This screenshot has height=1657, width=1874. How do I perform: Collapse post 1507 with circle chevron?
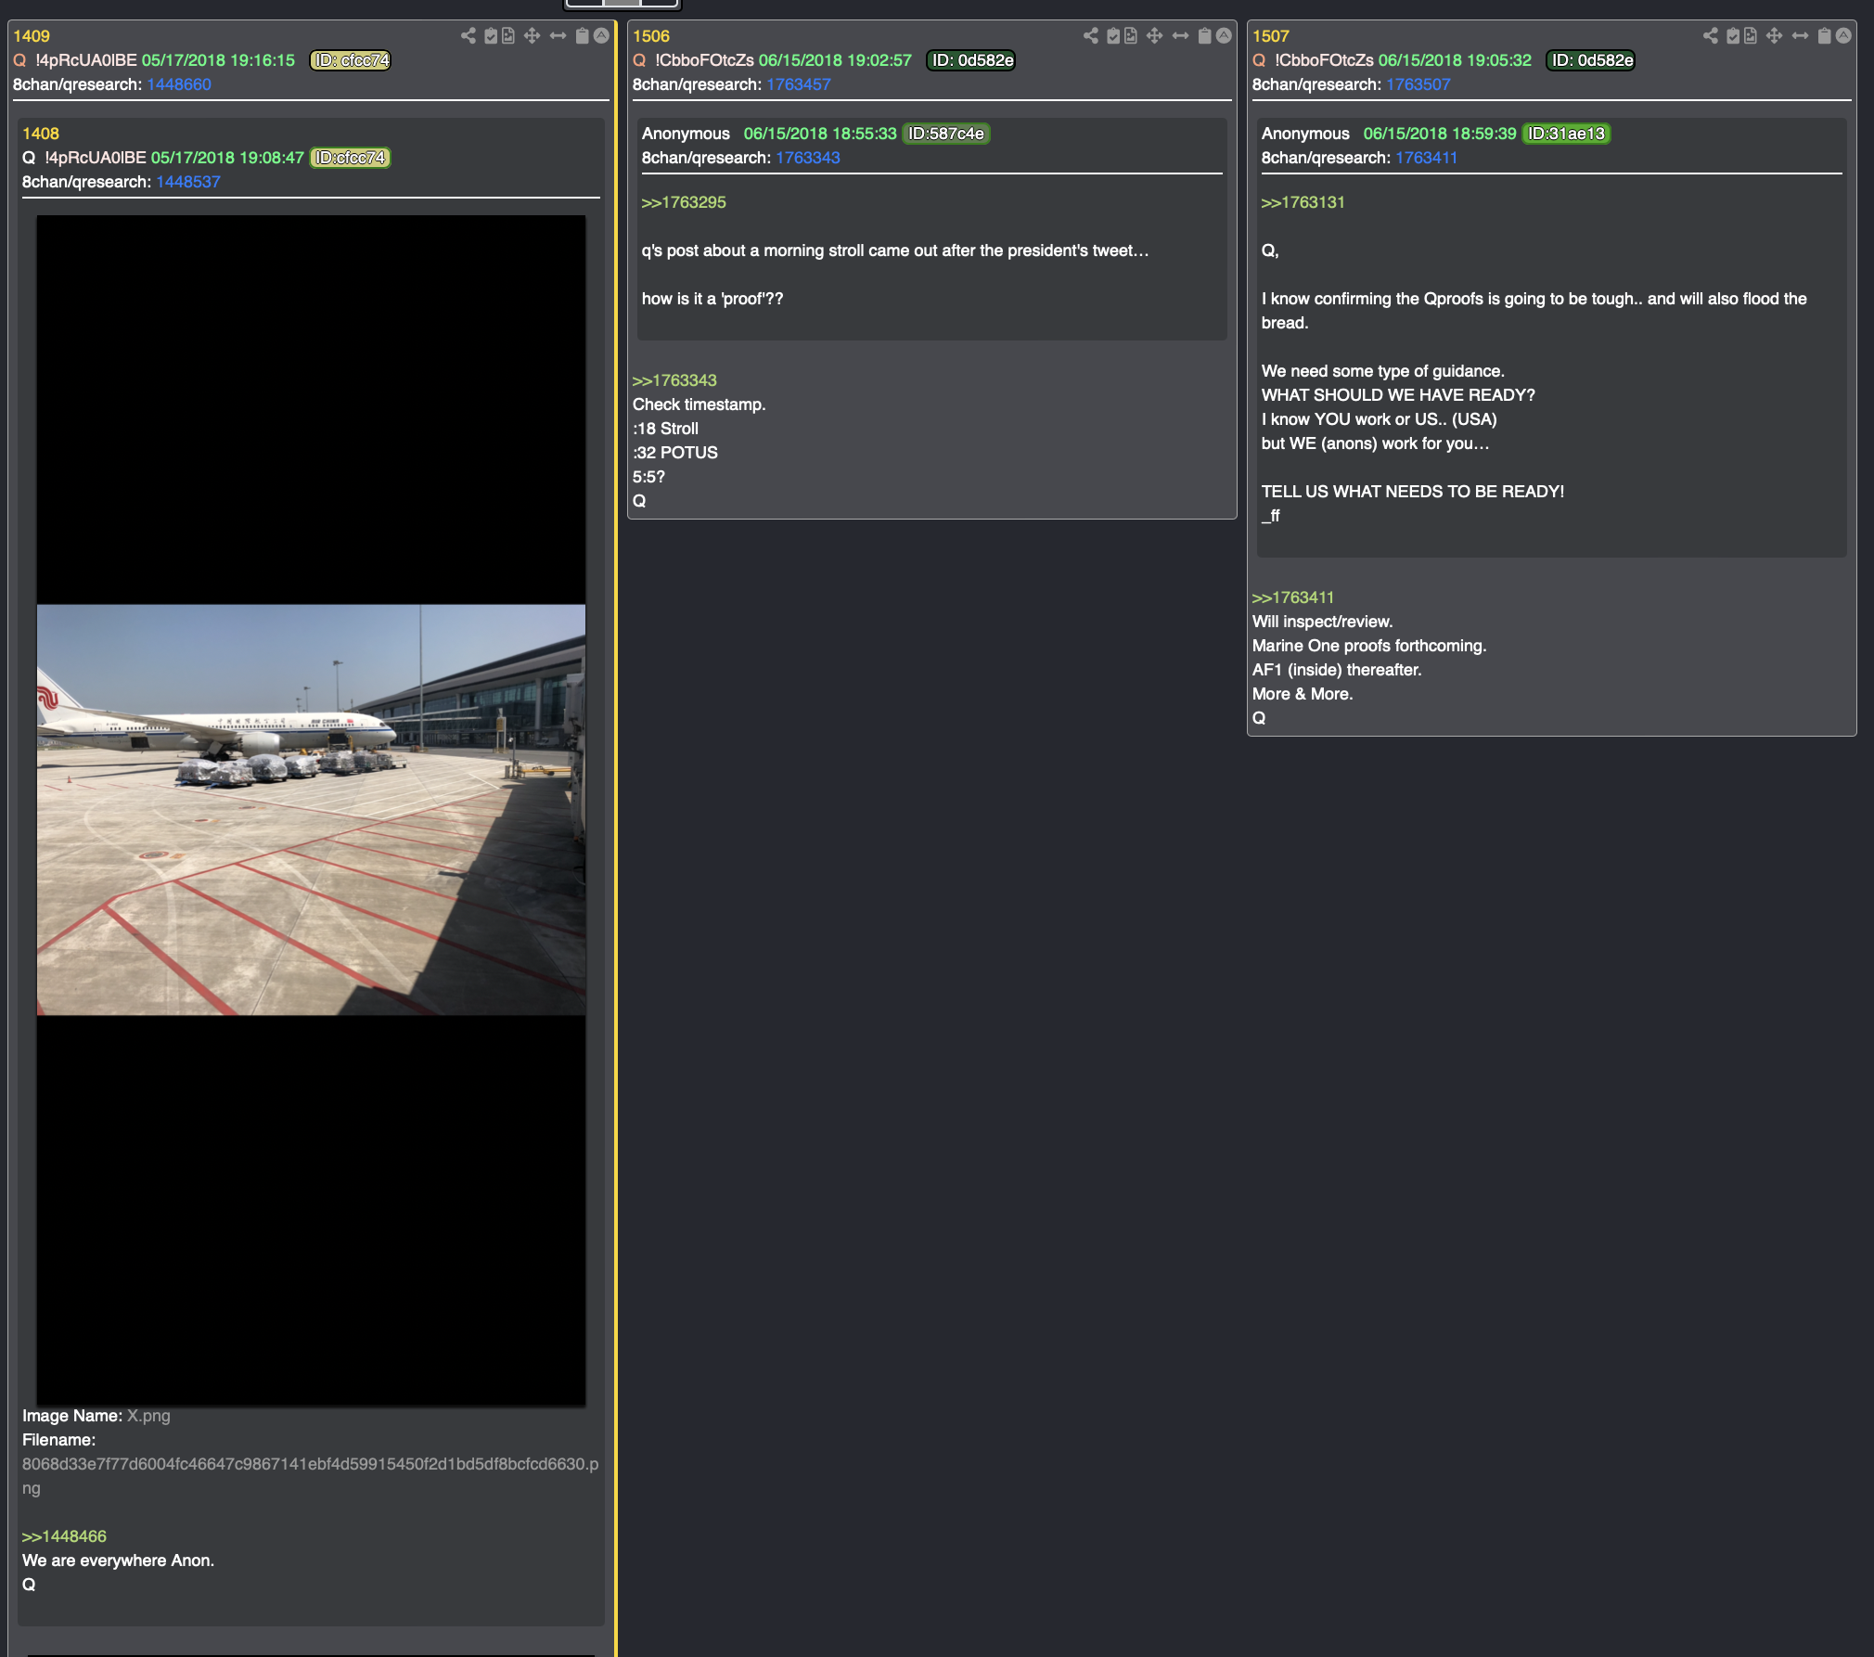(x=1843, y=35)
